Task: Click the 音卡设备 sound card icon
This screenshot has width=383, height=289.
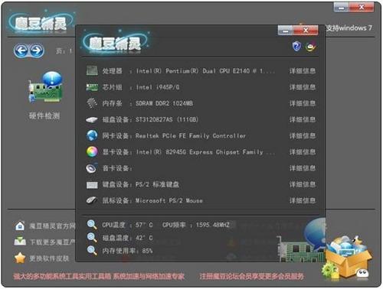Action: (92, 168)
